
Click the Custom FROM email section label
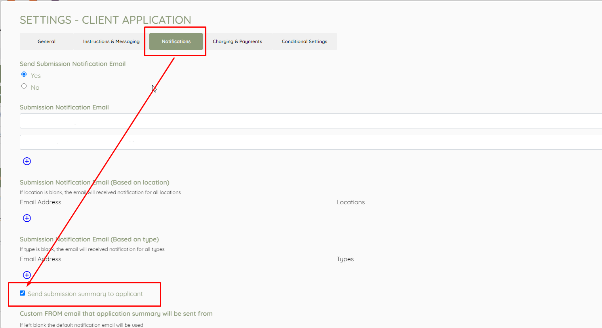coord(116,314)
